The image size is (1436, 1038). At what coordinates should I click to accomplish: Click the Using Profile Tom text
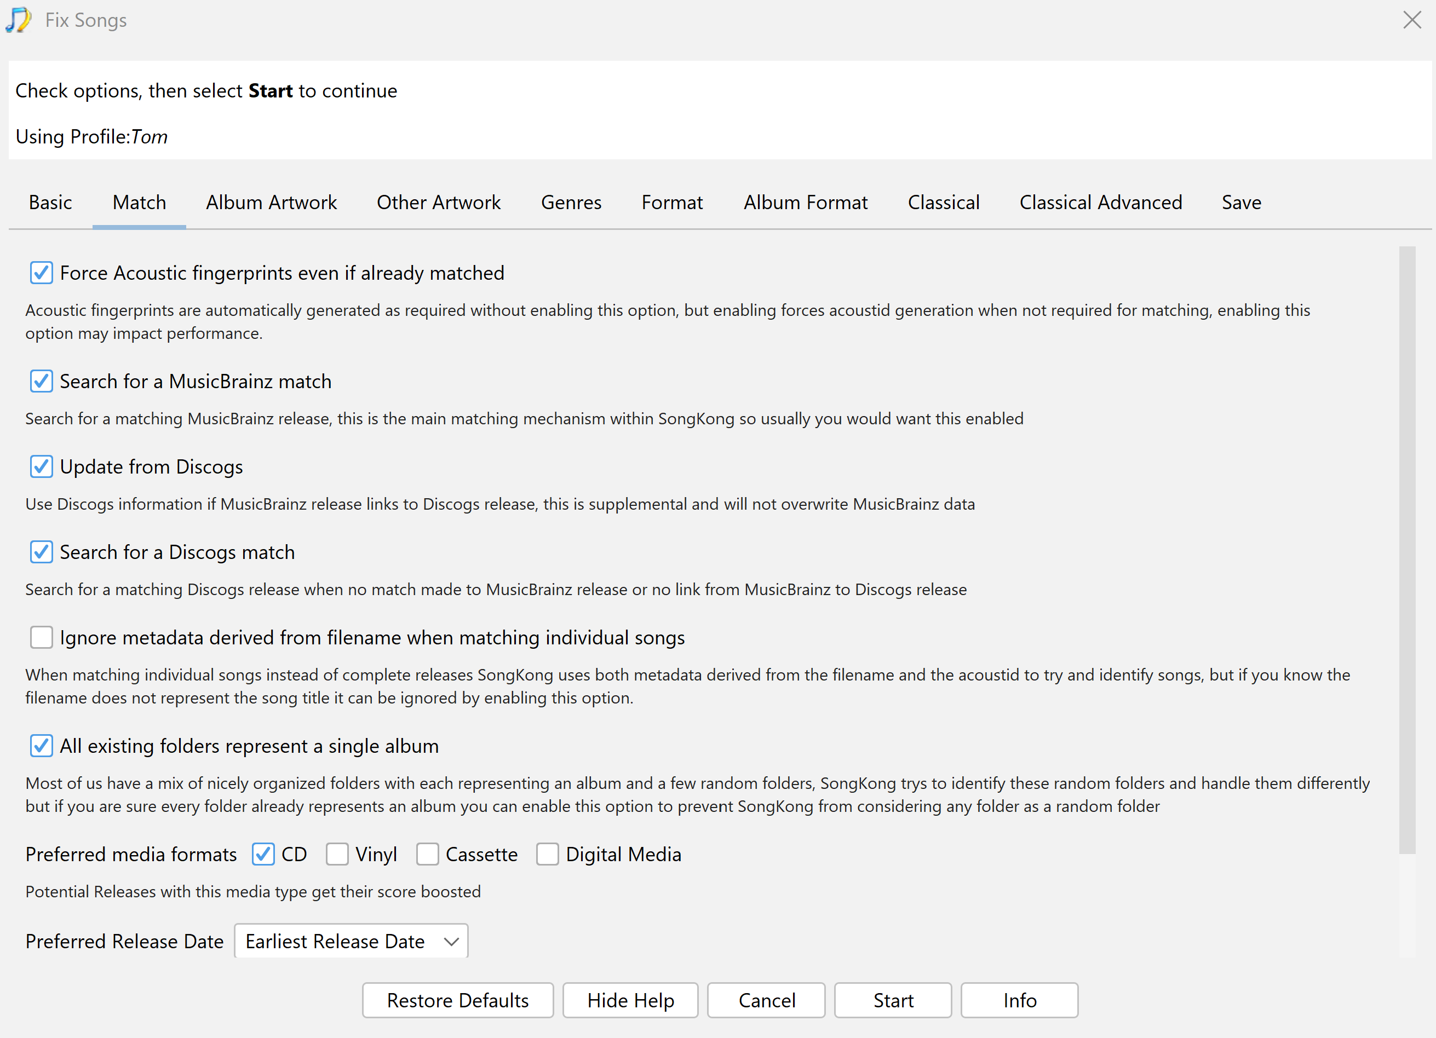click(92, 137)
